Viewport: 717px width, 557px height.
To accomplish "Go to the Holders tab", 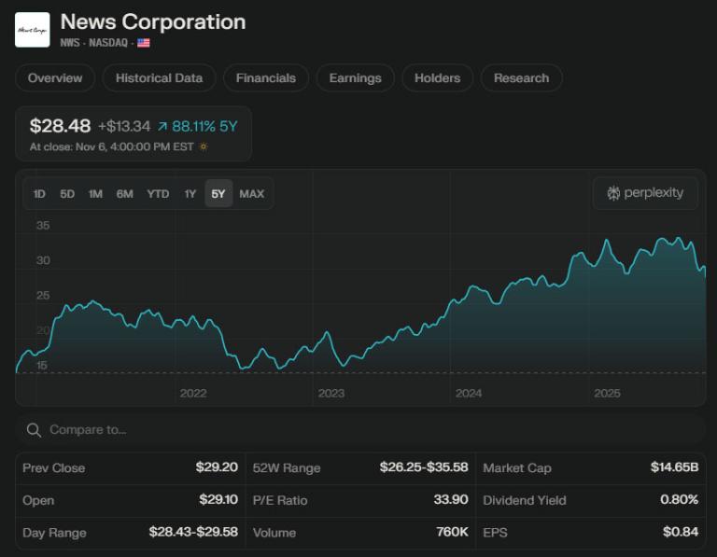I will pos(437,78).
